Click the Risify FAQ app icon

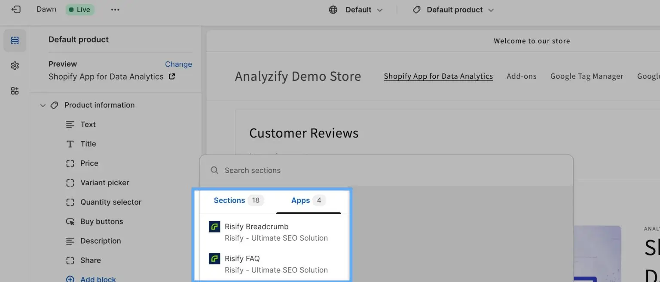pos(214,258)
